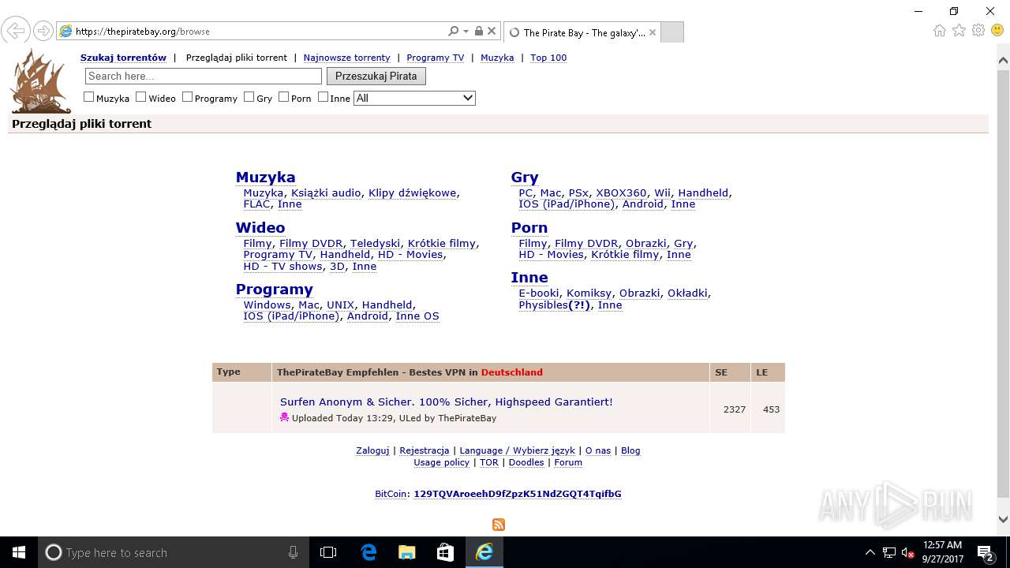Open the Komiksy category link

pyautogui.click(x=589, y=293)
